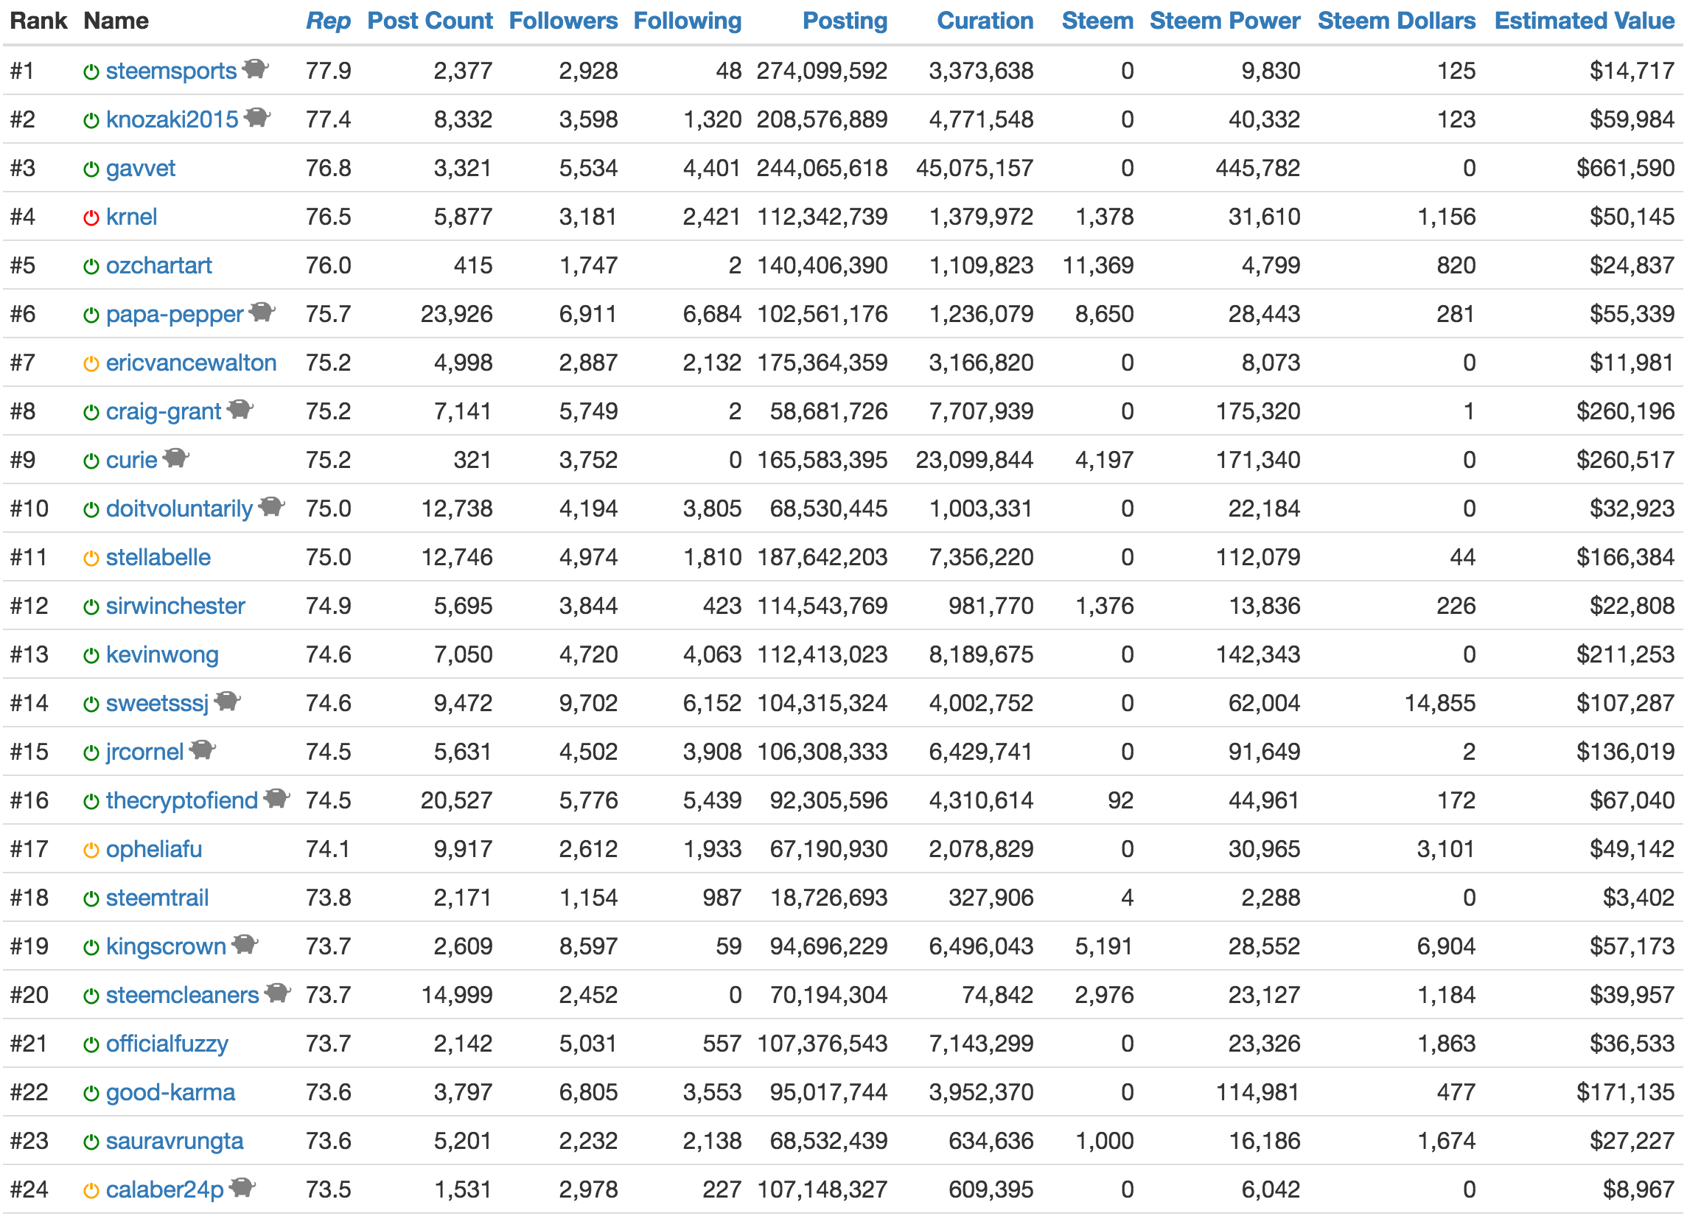Open the craig-grant profile link
1701x1216 pixels.
point(164,412)
